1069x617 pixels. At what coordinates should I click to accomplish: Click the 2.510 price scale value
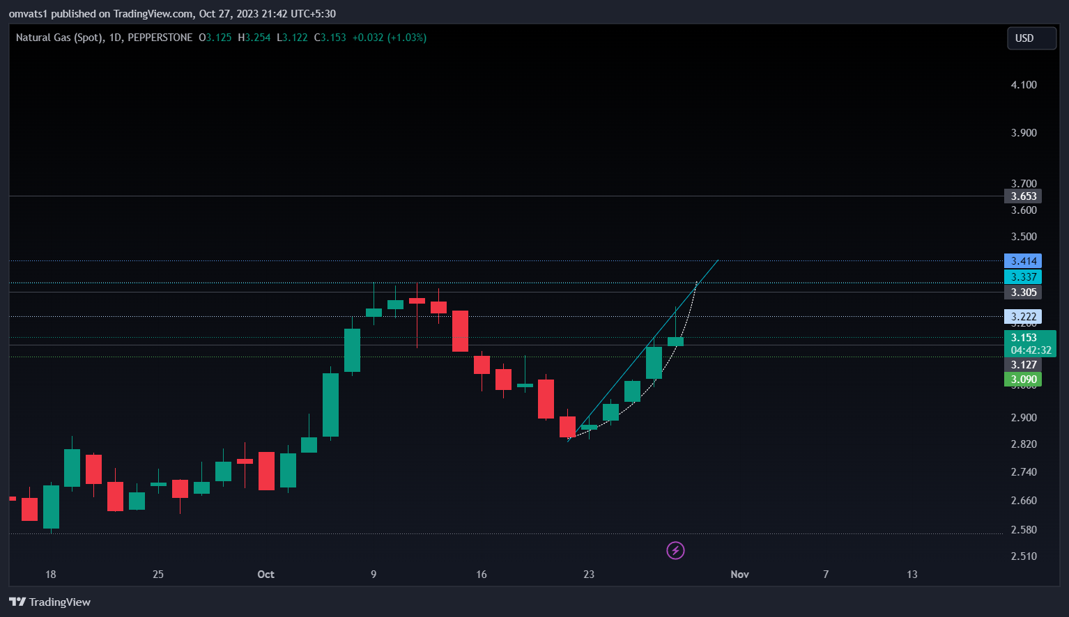click(1024, 556)
